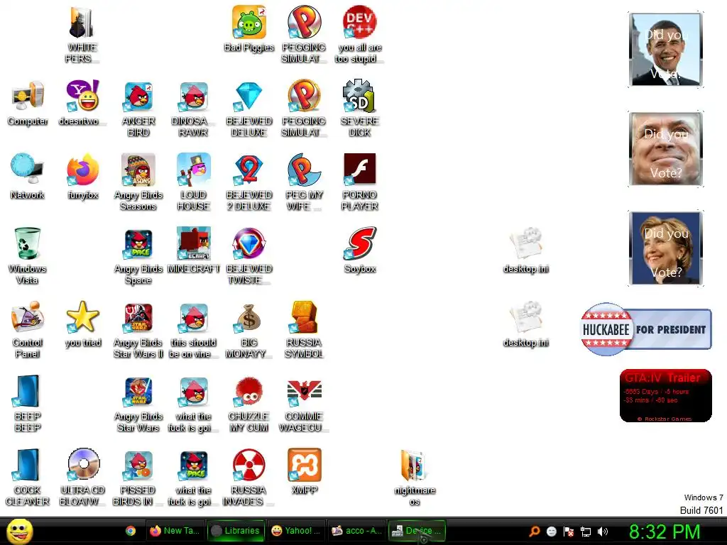Click the Huckabee For President gadget
The height and width of the screenshot is (545, 727).
tap(645, 329)
